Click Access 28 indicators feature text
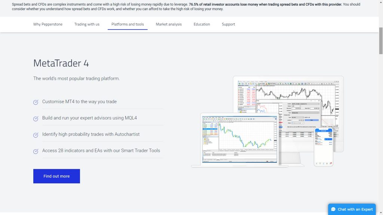Viewport: 383px width, 215px height. [x=101, y=151]
